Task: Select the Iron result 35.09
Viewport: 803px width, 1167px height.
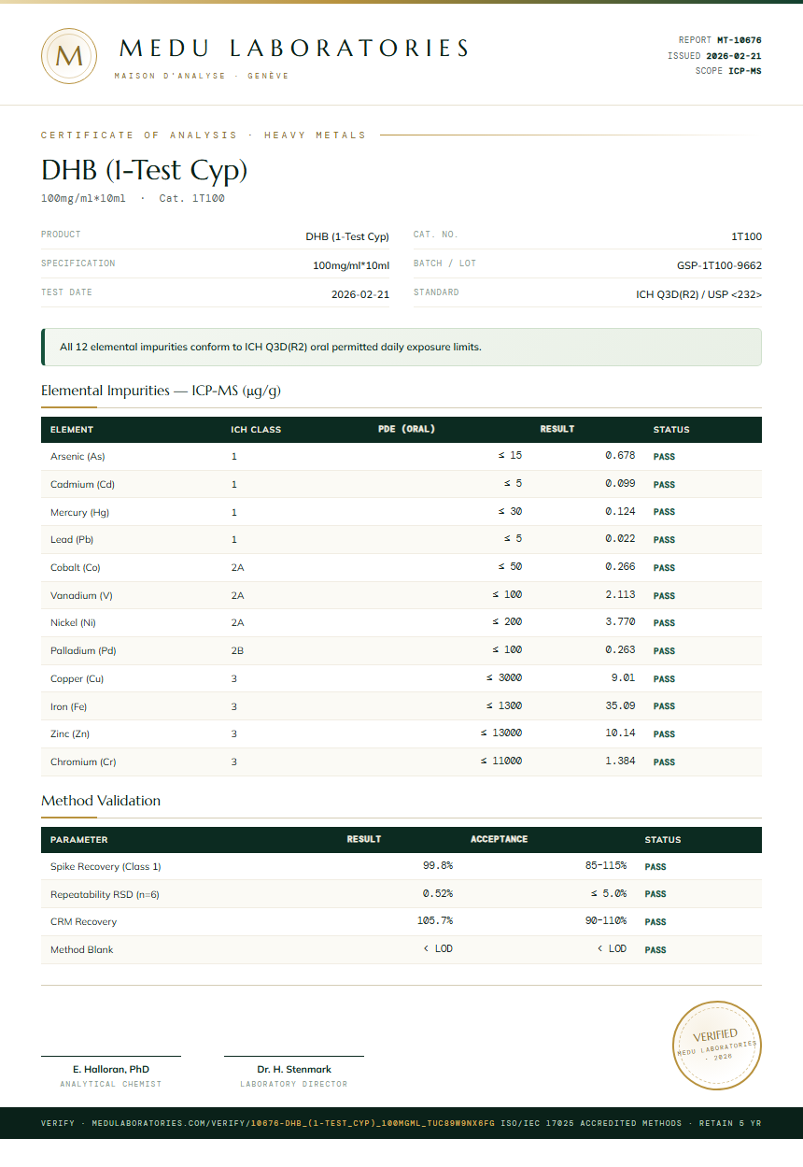Action: click(x=620, y=706)
